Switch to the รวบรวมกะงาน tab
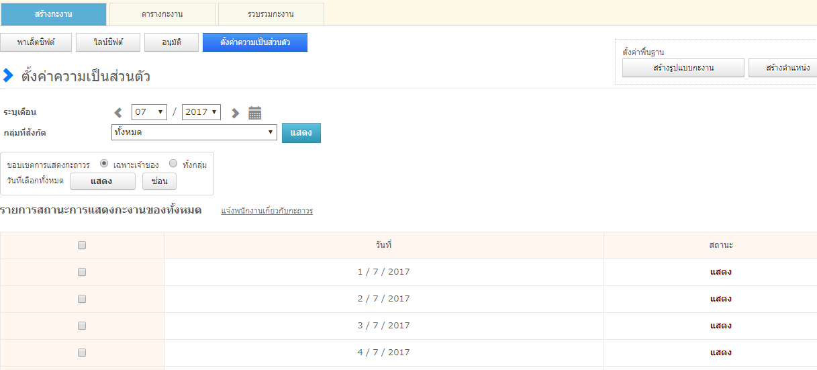 271,14
